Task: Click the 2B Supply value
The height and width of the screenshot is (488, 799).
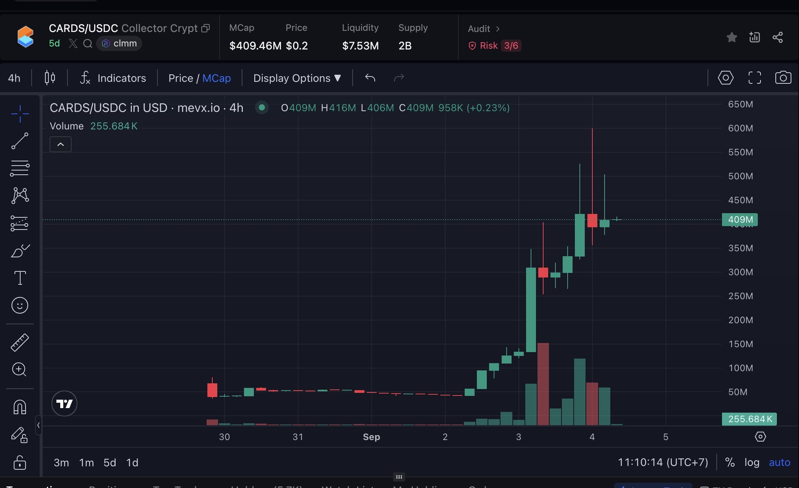Action: [x=405, y=46]
